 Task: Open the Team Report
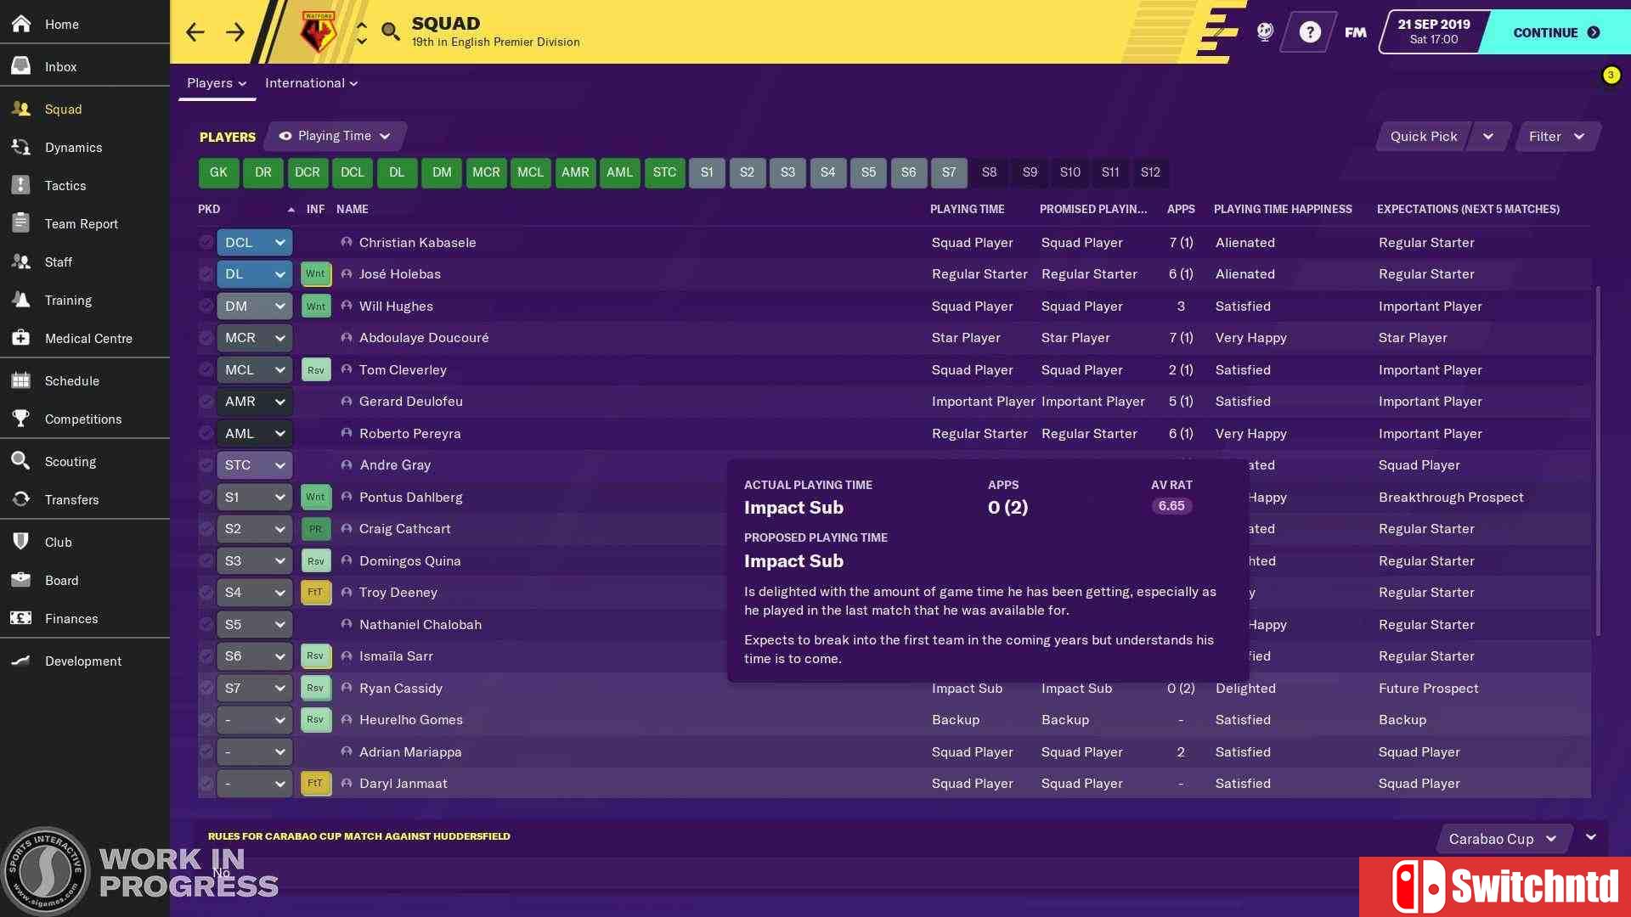tap(81, 223)
